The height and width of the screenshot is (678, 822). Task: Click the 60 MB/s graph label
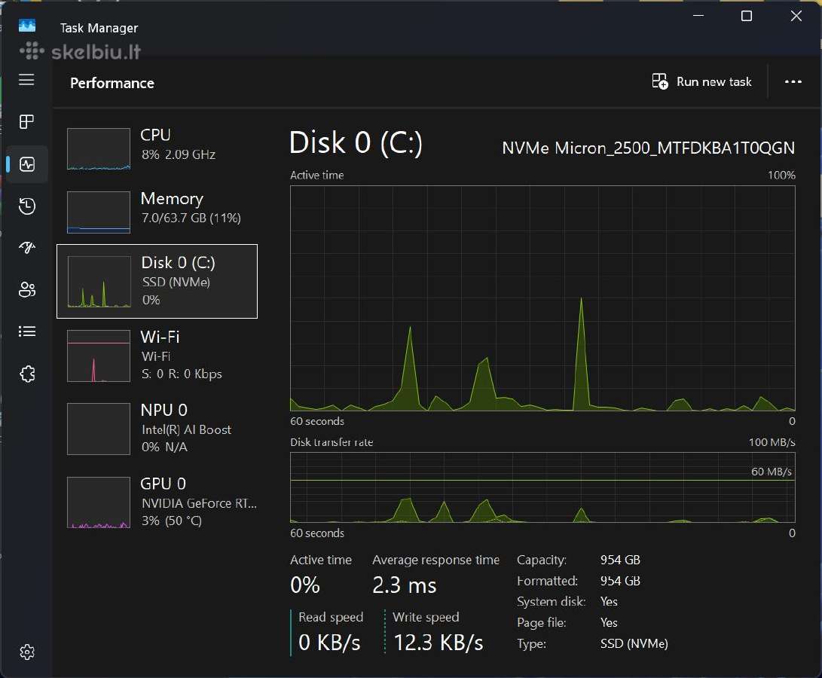click(x=772, y=472)
